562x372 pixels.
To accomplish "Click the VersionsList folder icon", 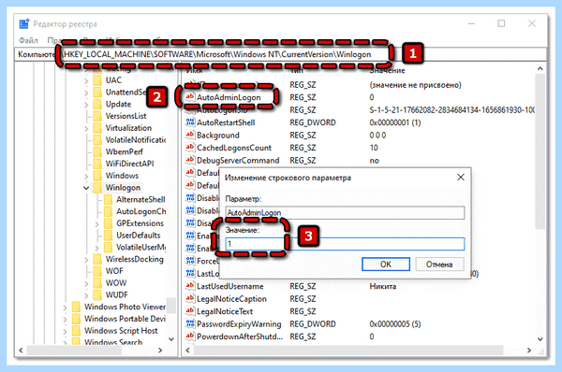I will click(x=97, y=116).
